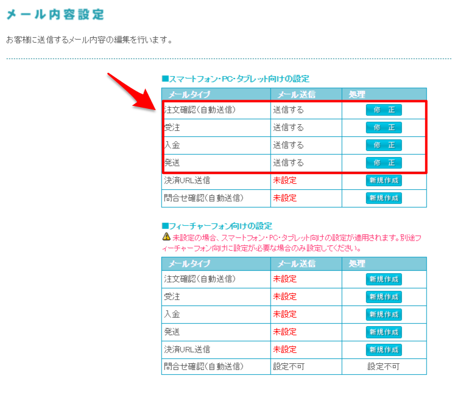Select 受注 cell in feature phone table
This screenshot has width=452, height=393.
[x=216, y=297]
